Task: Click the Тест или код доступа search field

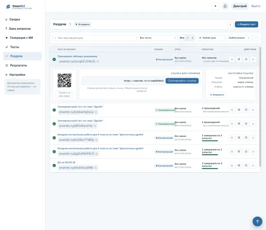Action: click(94, 38)
